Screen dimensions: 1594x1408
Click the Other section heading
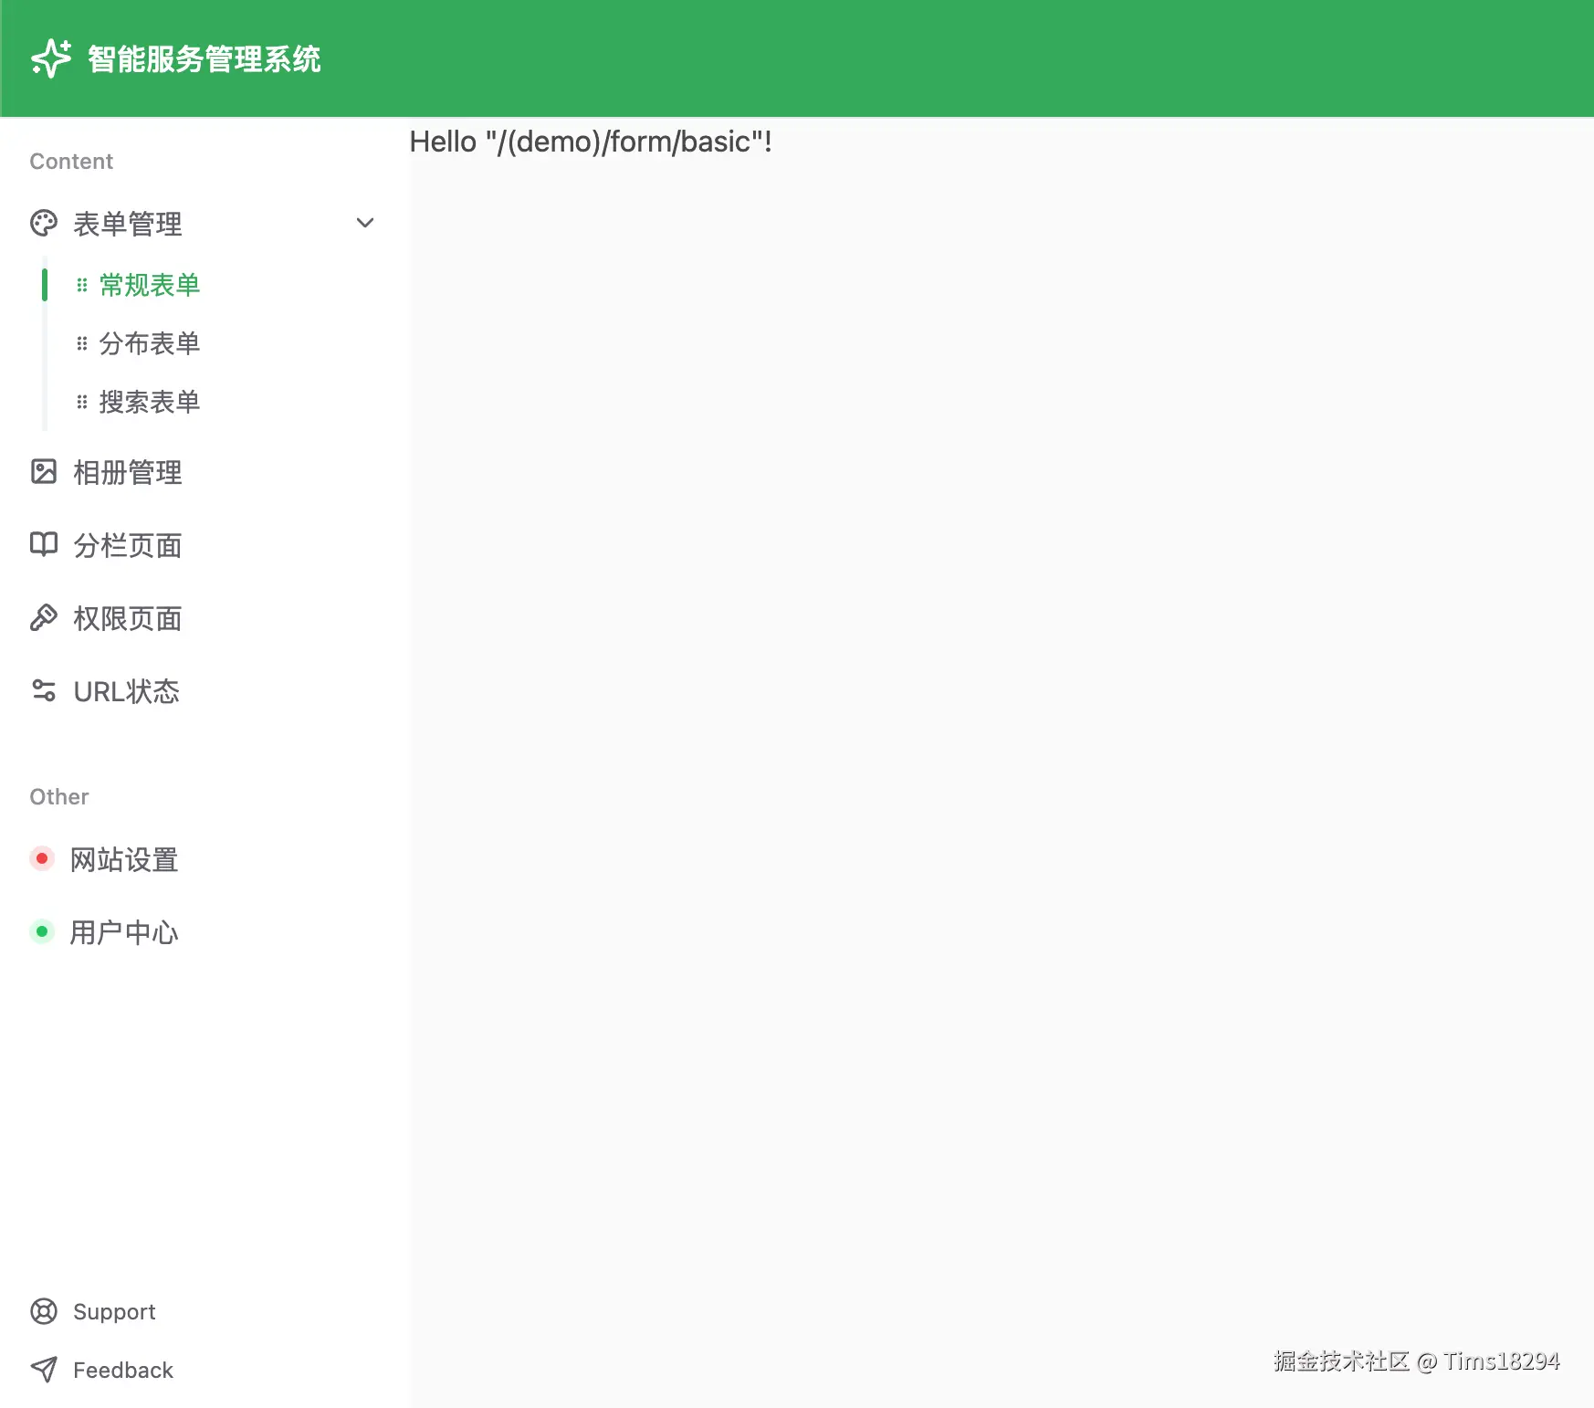coord(58,796)
